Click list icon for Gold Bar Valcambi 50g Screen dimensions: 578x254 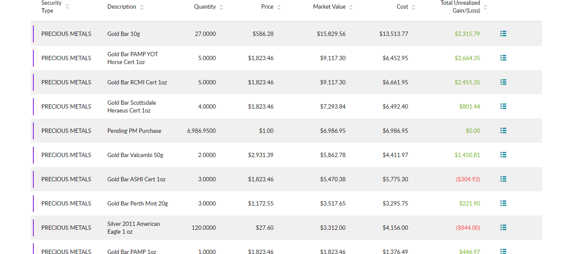coord(503,154)
